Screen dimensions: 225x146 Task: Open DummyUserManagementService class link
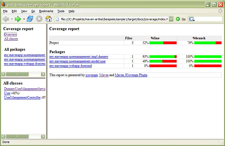[x=25, y=89]
